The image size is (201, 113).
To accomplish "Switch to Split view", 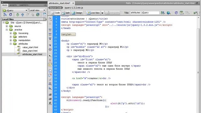I will pos(66,13).
